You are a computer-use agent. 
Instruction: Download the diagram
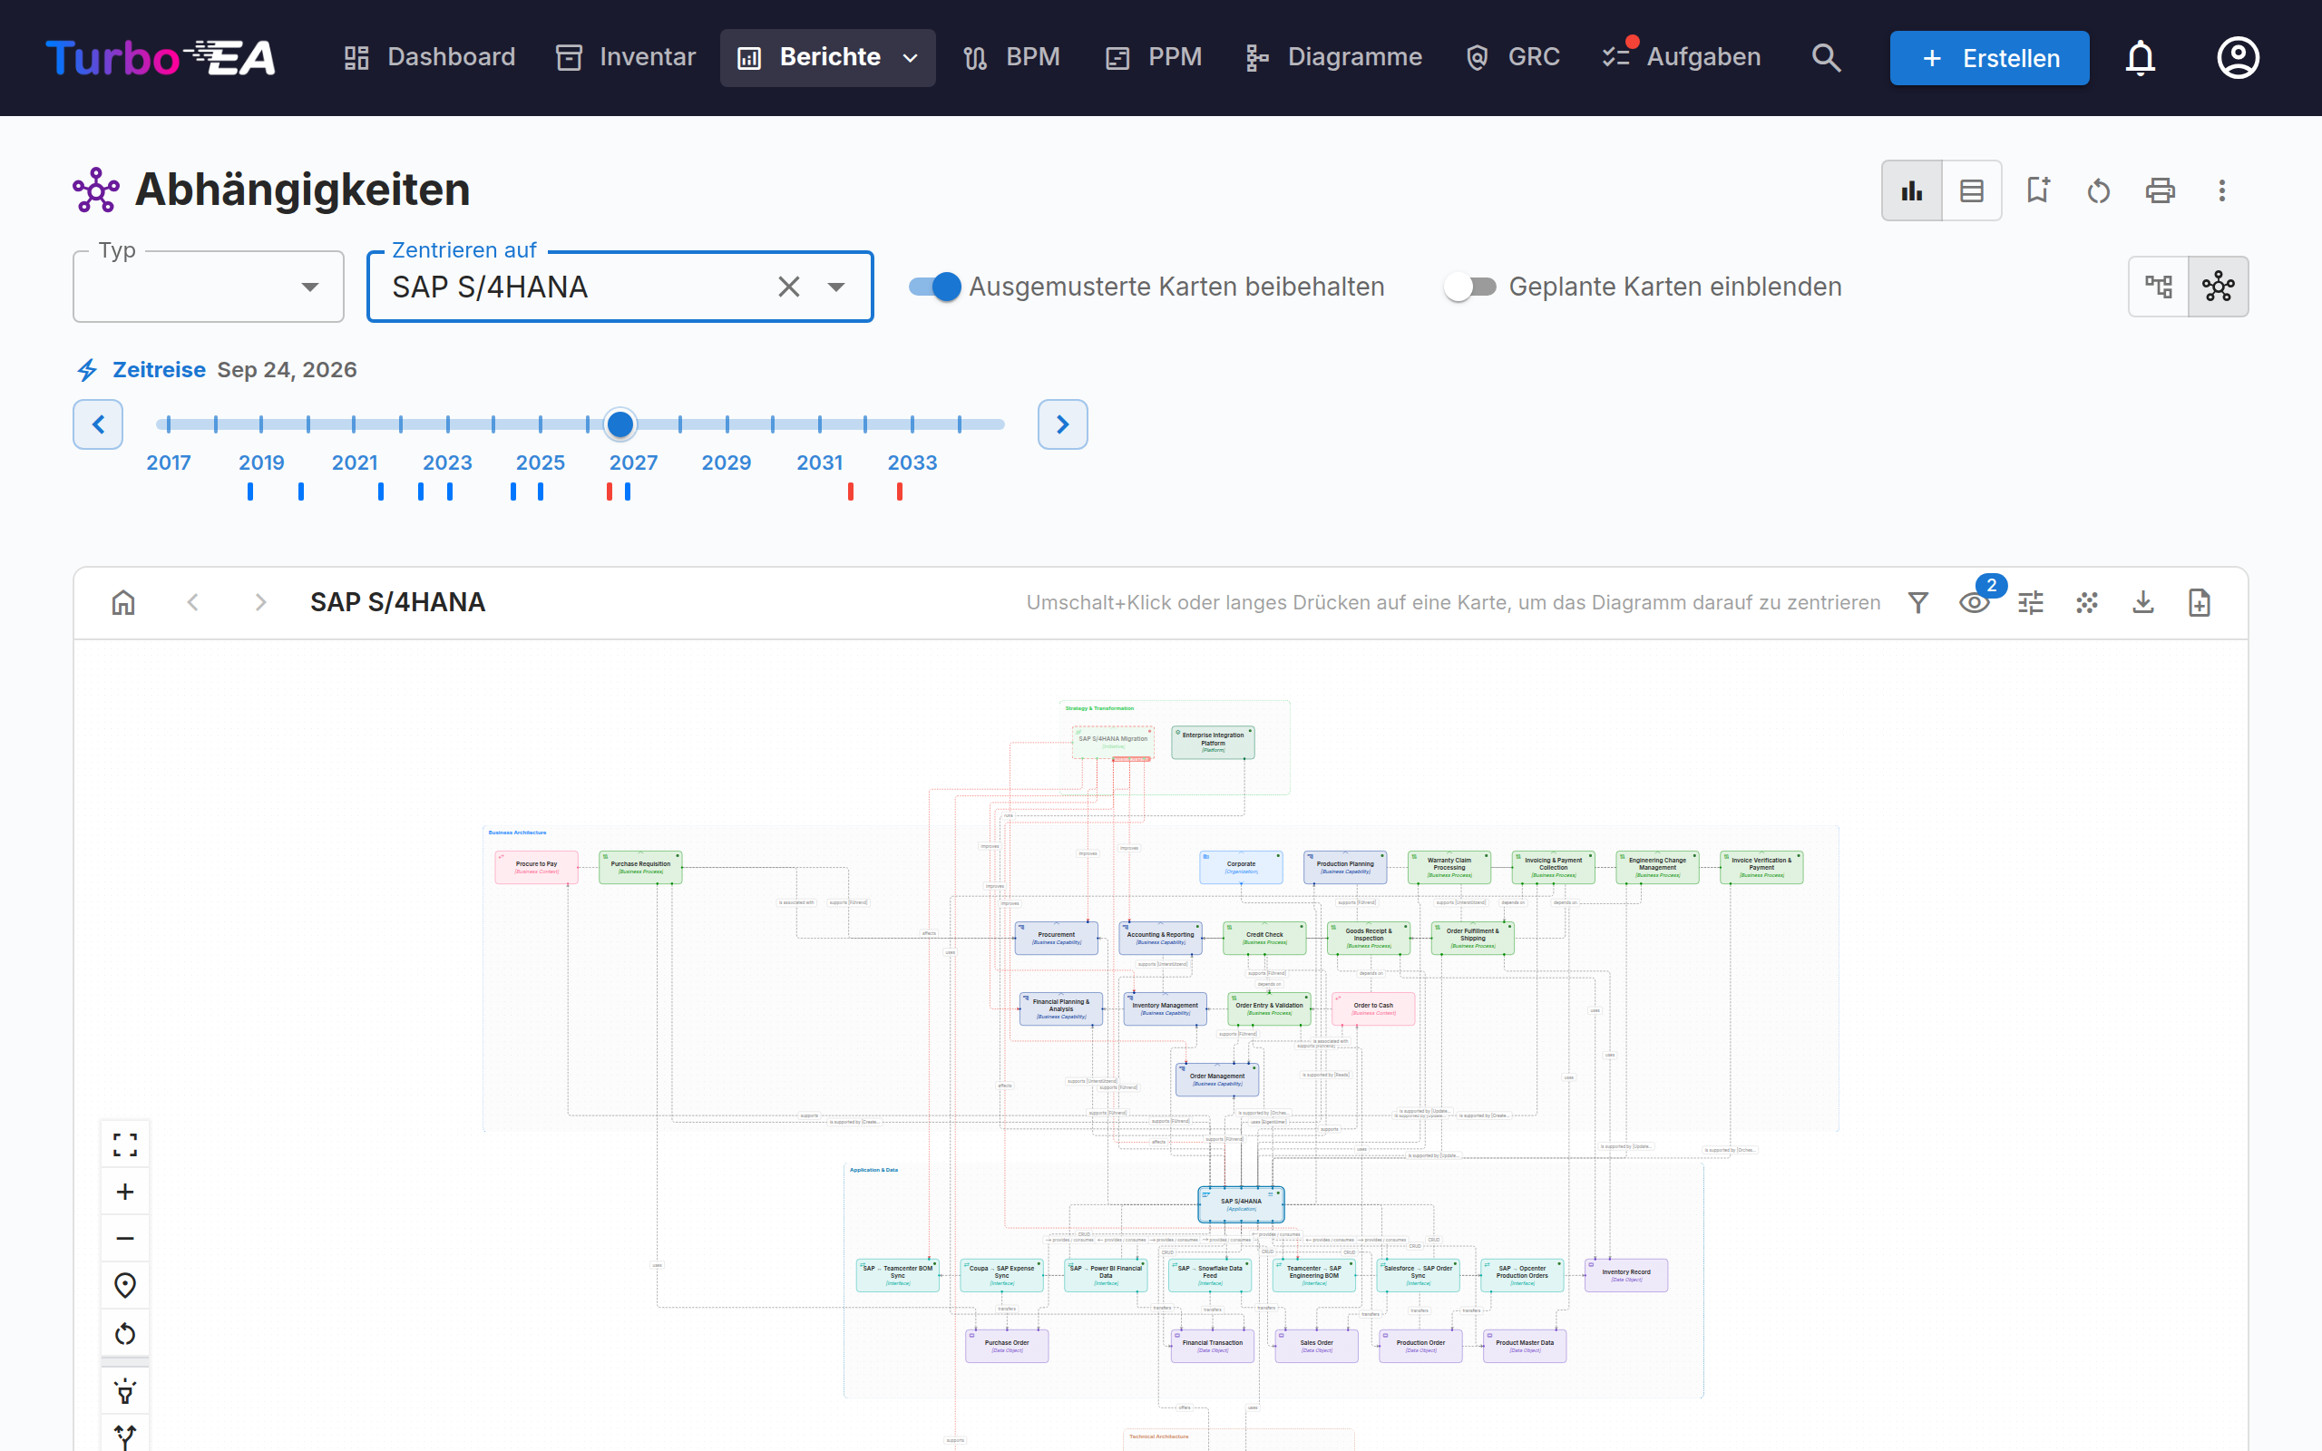coord(2142,603)
